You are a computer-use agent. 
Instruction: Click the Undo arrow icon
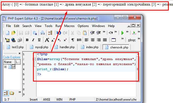(59, 33)
